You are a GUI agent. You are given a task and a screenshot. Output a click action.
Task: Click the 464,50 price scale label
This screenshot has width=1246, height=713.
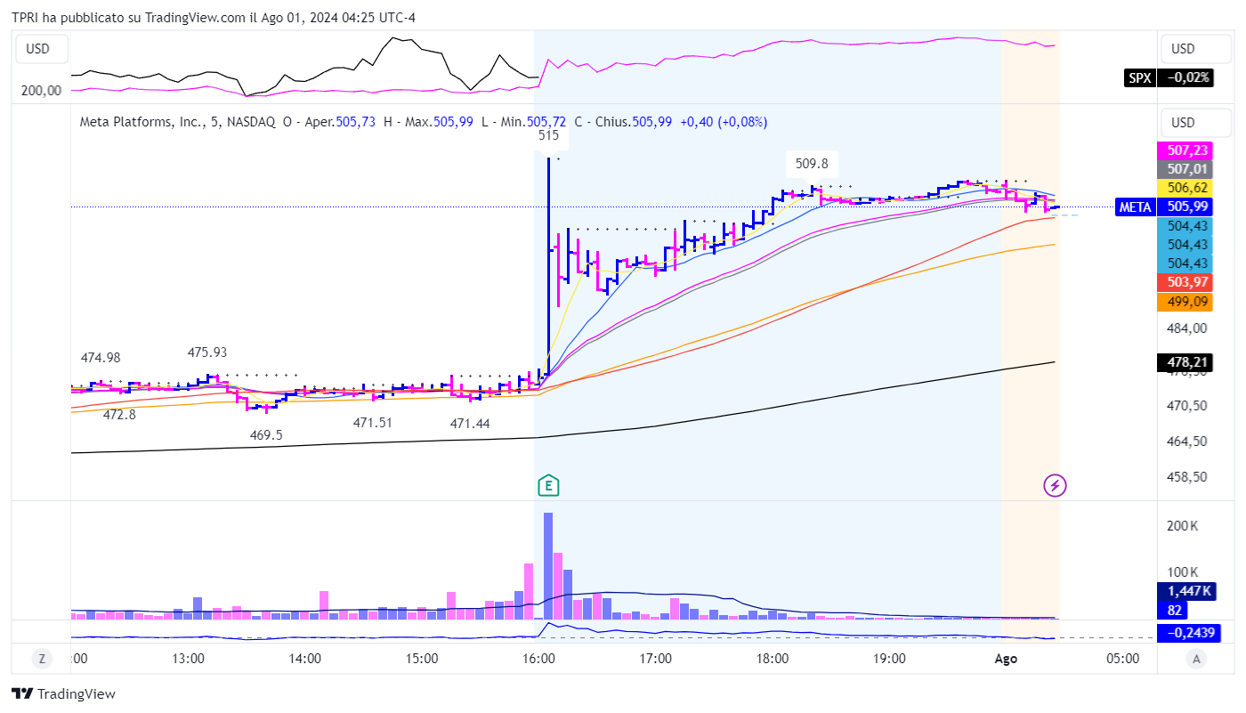pyautogui.click(x=1185, y=441)
